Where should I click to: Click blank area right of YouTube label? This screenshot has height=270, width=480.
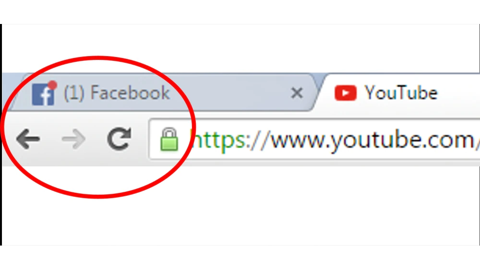(458, 93)
